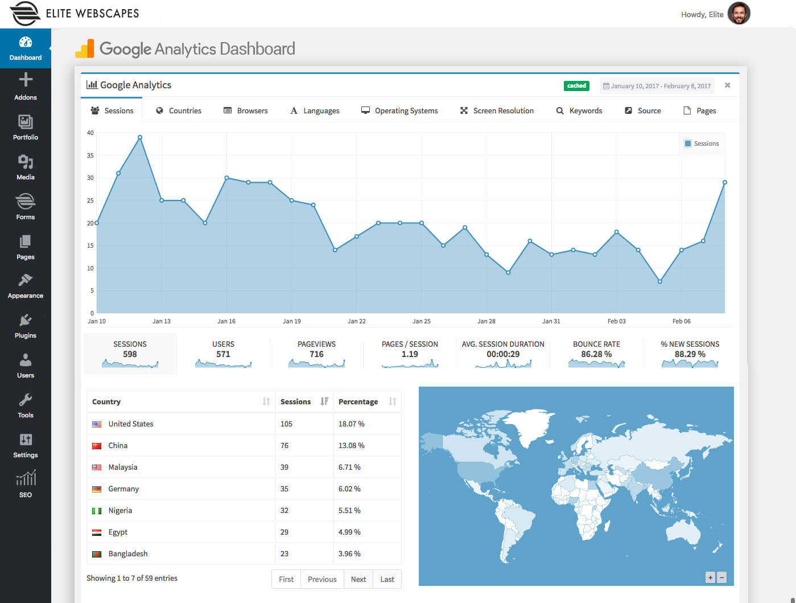Switch to the Countries tab
The image size is (796, 603).
(x=179, y=110)
